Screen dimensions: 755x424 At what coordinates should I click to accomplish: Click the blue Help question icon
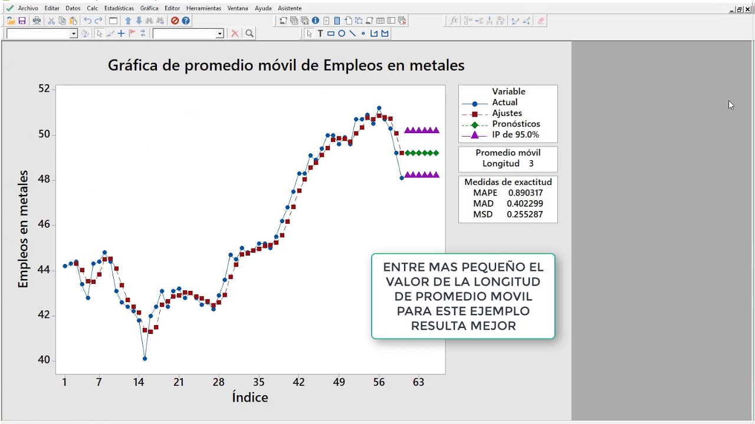[186, 21]
